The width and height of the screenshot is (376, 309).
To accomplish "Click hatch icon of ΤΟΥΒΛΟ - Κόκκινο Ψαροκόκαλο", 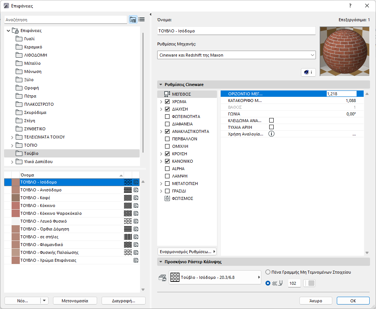I will coord(128,213).
